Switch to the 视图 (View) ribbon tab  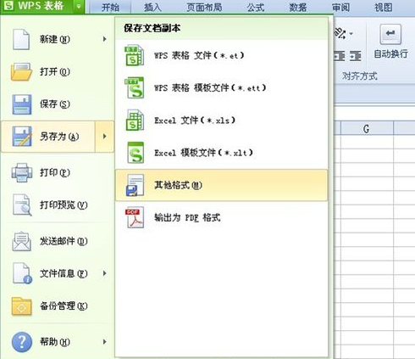point(384,7)
